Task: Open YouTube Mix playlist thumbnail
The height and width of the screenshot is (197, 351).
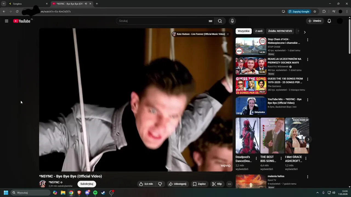Action: click(x=251, y=106)
